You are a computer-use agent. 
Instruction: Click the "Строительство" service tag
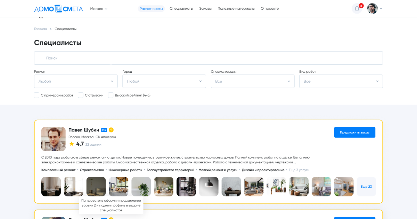[92, 170]
